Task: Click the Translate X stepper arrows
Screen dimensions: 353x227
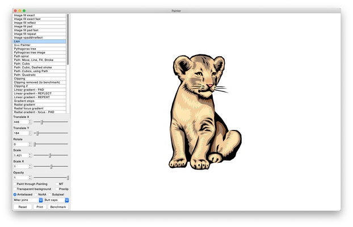Action: (x=30, y=122)
